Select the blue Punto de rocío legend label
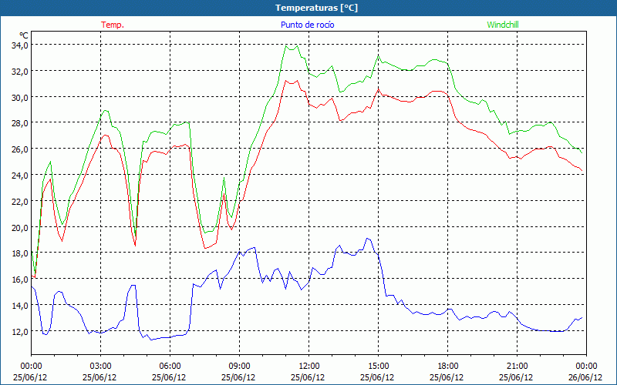The width and height of the screenshot is (617, 385). pyautogui.click(x=307, y=25)
